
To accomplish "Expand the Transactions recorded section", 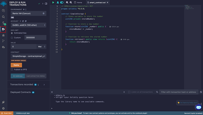I will coord(44,85).
